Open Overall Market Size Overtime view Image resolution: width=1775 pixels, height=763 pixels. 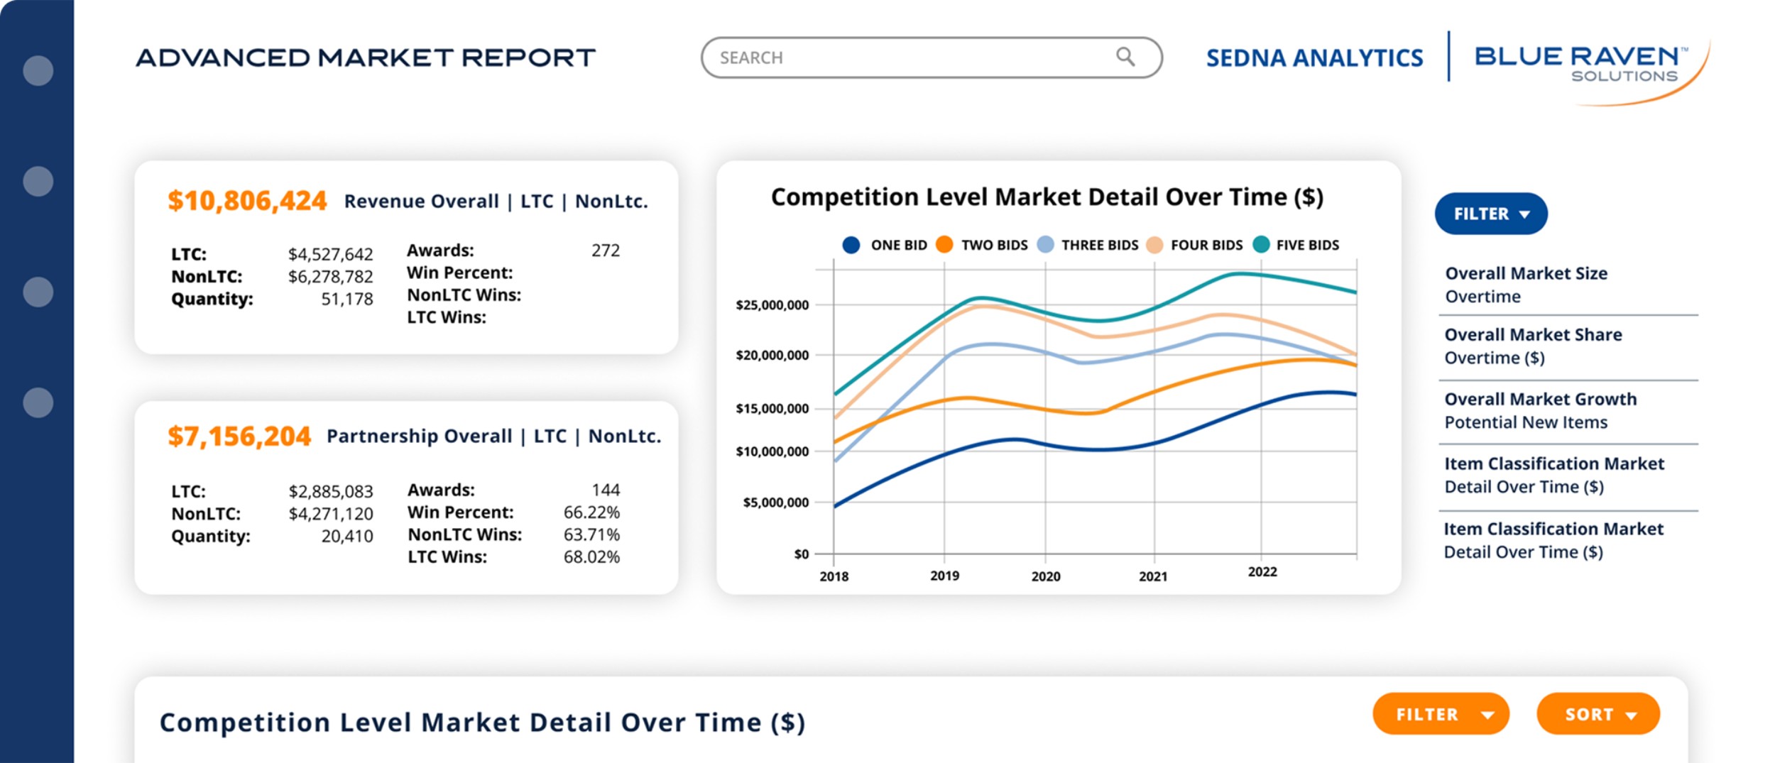(x=1526, y=284)
